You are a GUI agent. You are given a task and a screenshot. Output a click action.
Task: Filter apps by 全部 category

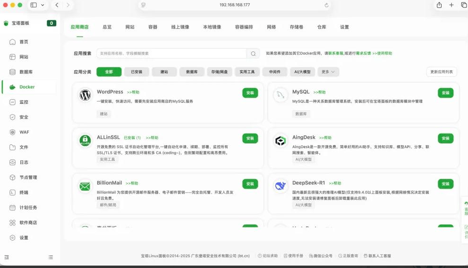[x=109, y=72]
